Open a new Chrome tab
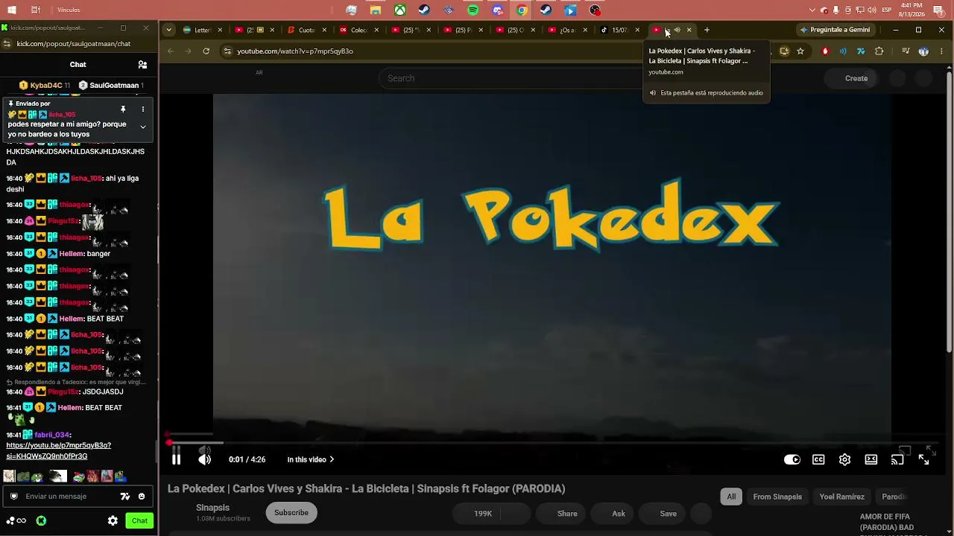The width and height of the screenshot is (954, 536). (x=707, y=30)
